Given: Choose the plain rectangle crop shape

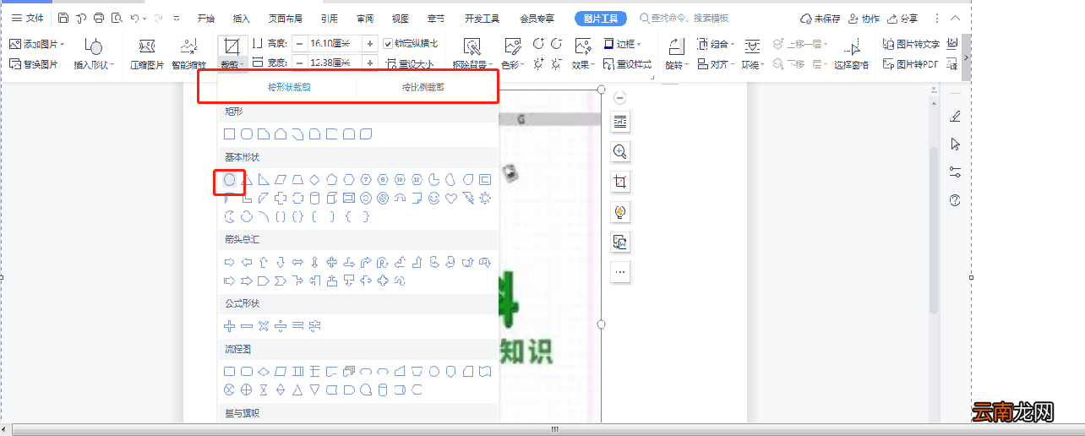Looking at the screenshot, I should [229, 134].
